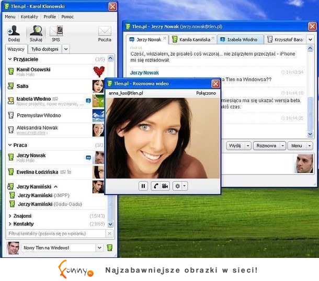Close the Jerzy Nowak chat tab
319x281 pixels.
click(x=165, y=38)
